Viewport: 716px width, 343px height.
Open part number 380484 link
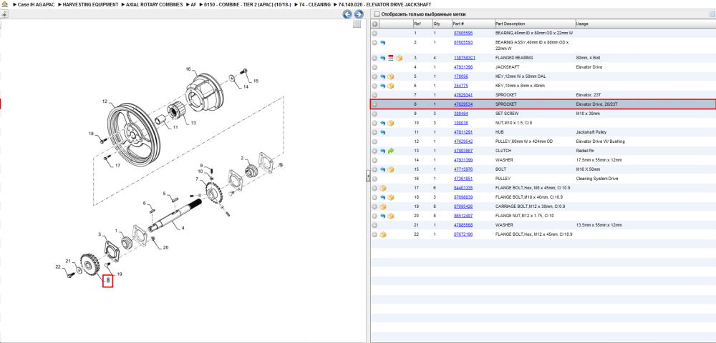coord(460,114)
